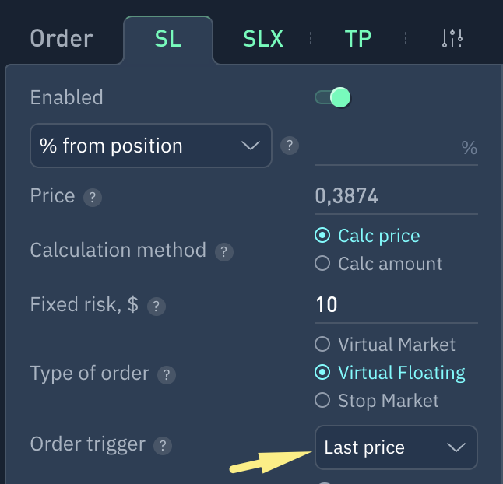Click the percent input field
The image size is (503, 484).
click(x=385, y=147)
